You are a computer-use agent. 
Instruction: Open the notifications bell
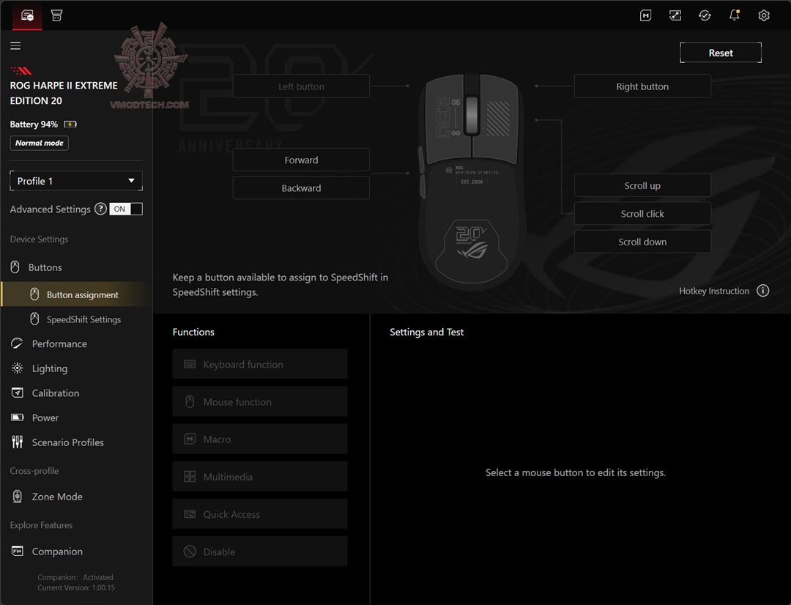735,15
